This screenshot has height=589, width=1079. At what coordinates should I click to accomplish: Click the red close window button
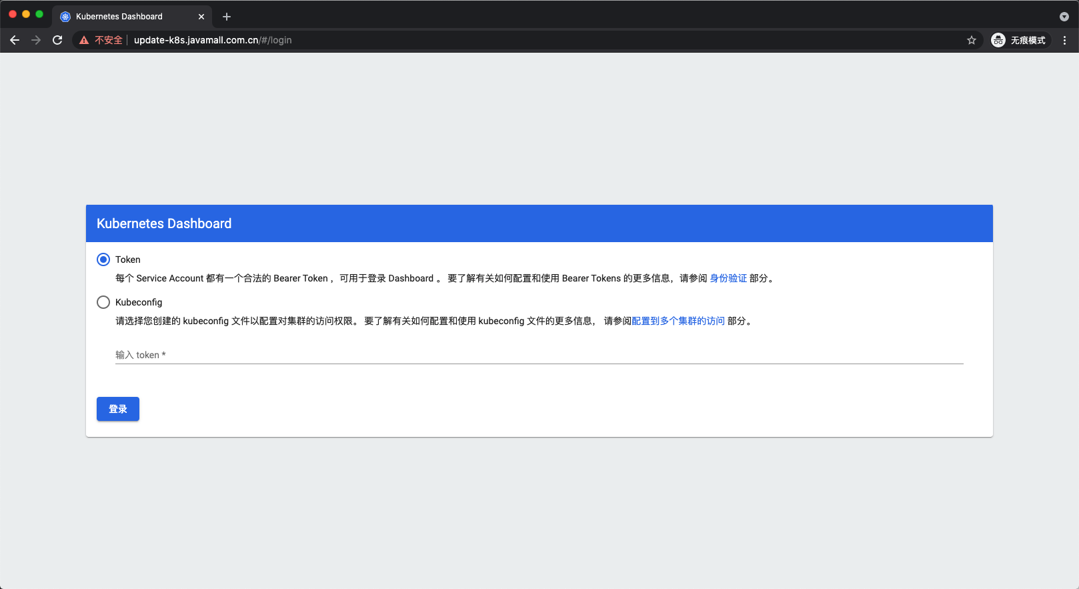tap(13, 14)
